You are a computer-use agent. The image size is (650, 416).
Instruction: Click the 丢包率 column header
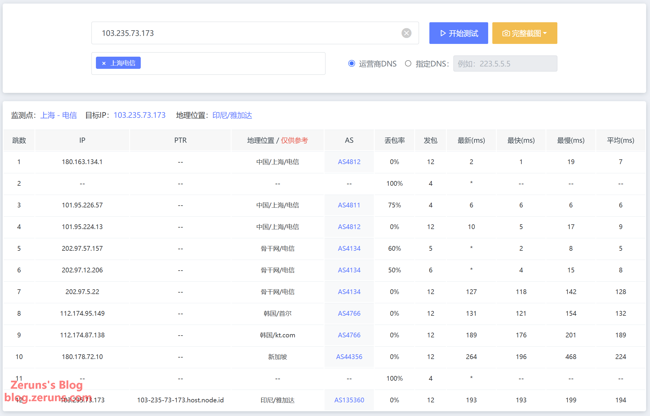tap(394, 140)
